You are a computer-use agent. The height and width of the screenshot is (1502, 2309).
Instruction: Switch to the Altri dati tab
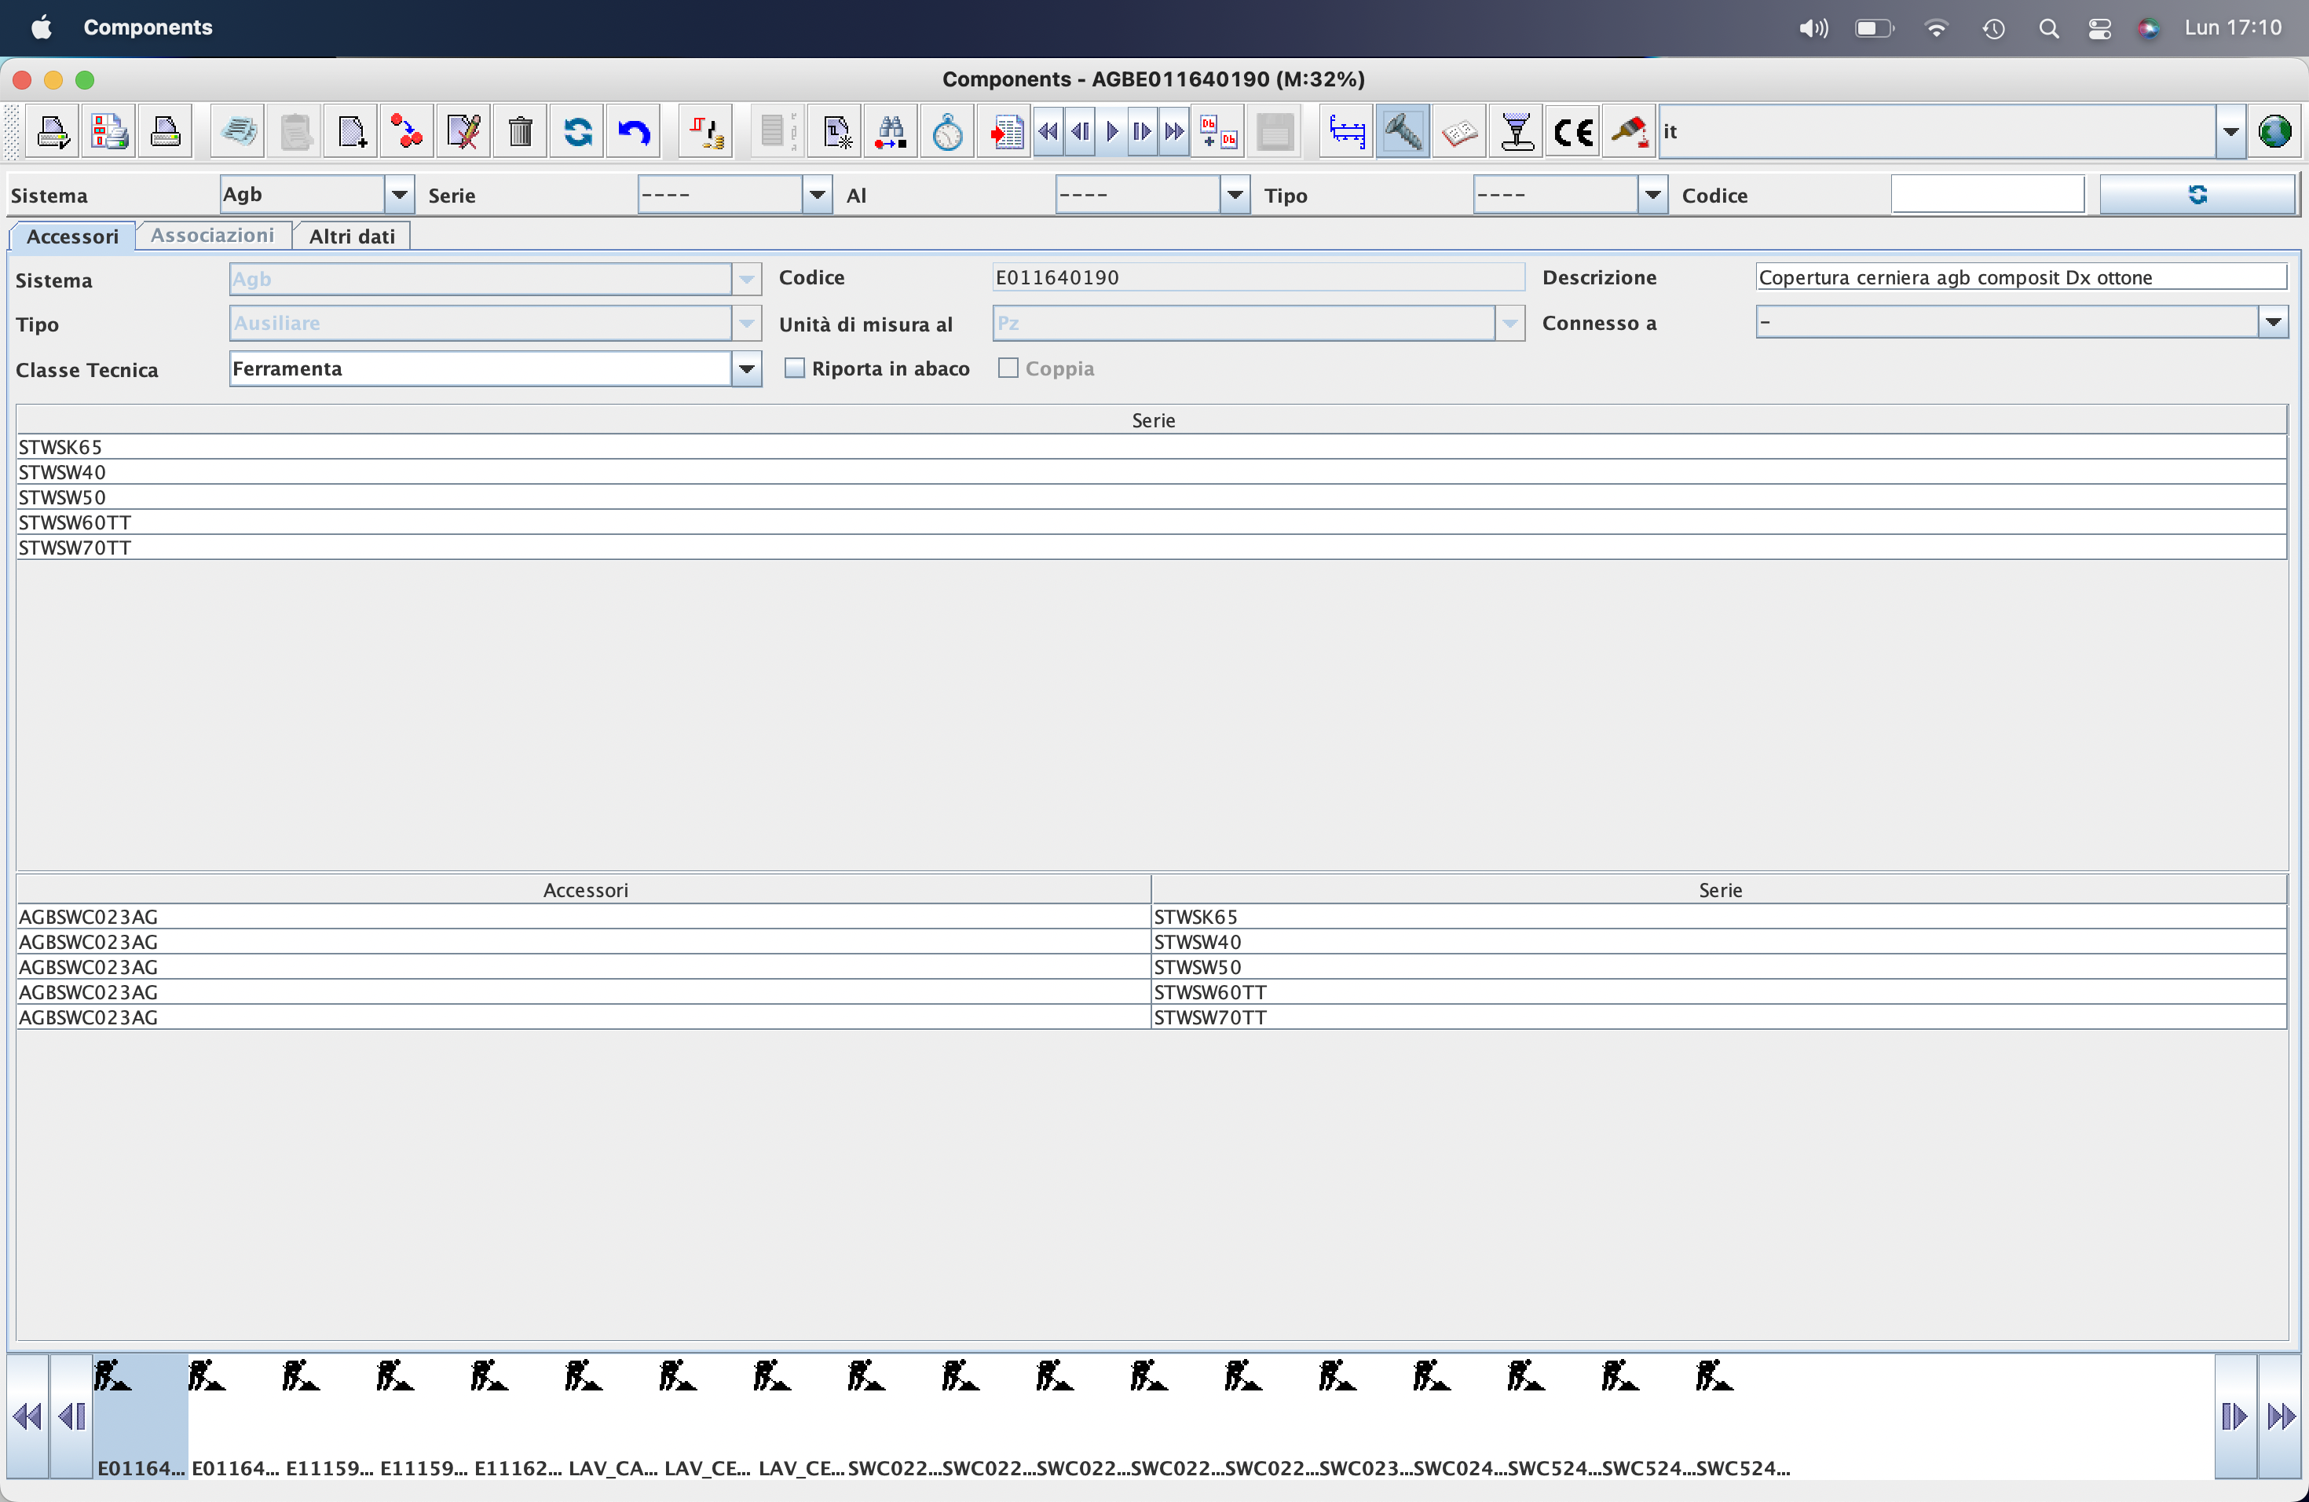351,236
